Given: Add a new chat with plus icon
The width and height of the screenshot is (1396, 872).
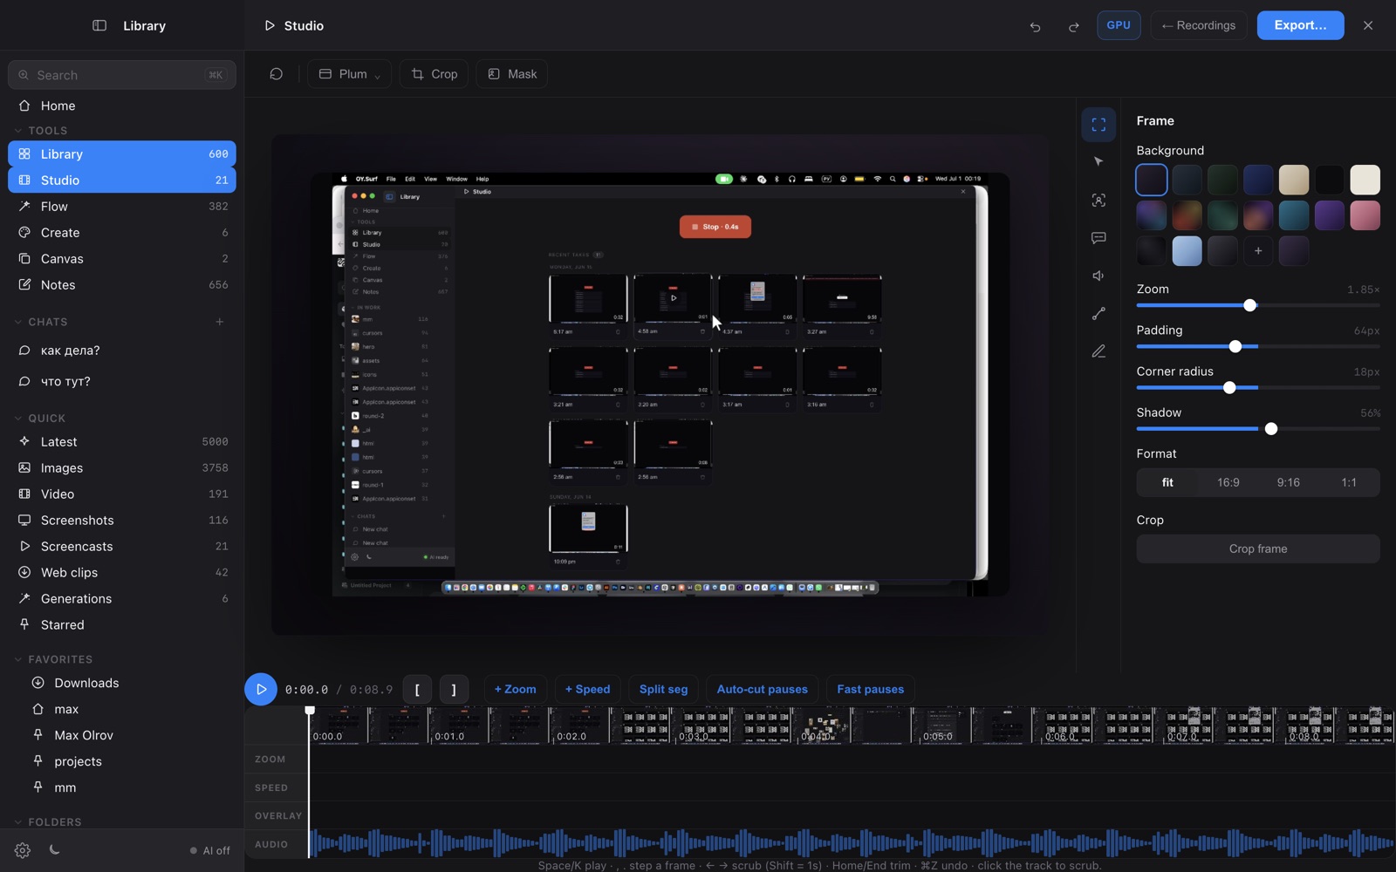Looking at the screenshot, I should 220,322.
